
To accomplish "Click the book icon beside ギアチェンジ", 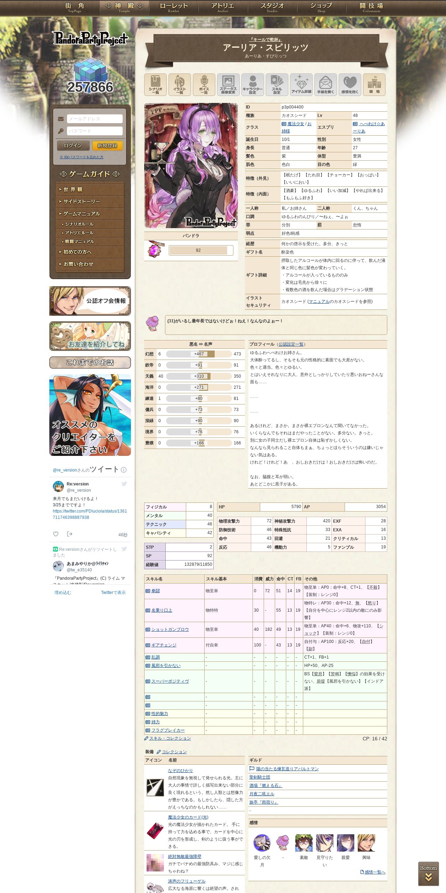I will [148, 645].
